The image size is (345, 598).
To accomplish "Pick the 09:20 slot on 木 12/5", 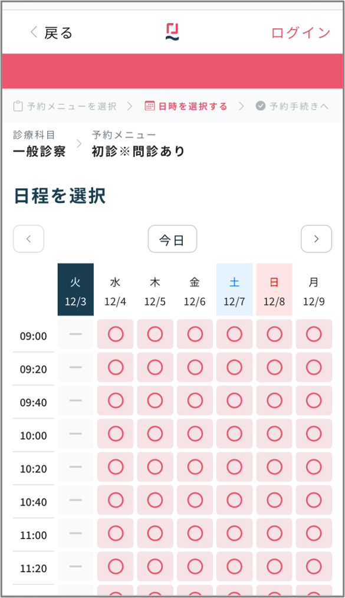I will 155,367.
